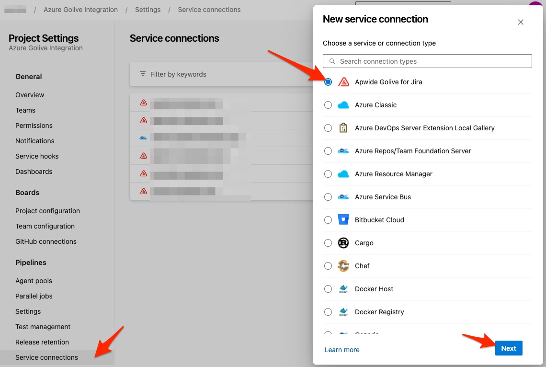The height and width of the screenshot is (367, 546).
Task: Go to GitHub connections settings page
Action: pos(46,241)
